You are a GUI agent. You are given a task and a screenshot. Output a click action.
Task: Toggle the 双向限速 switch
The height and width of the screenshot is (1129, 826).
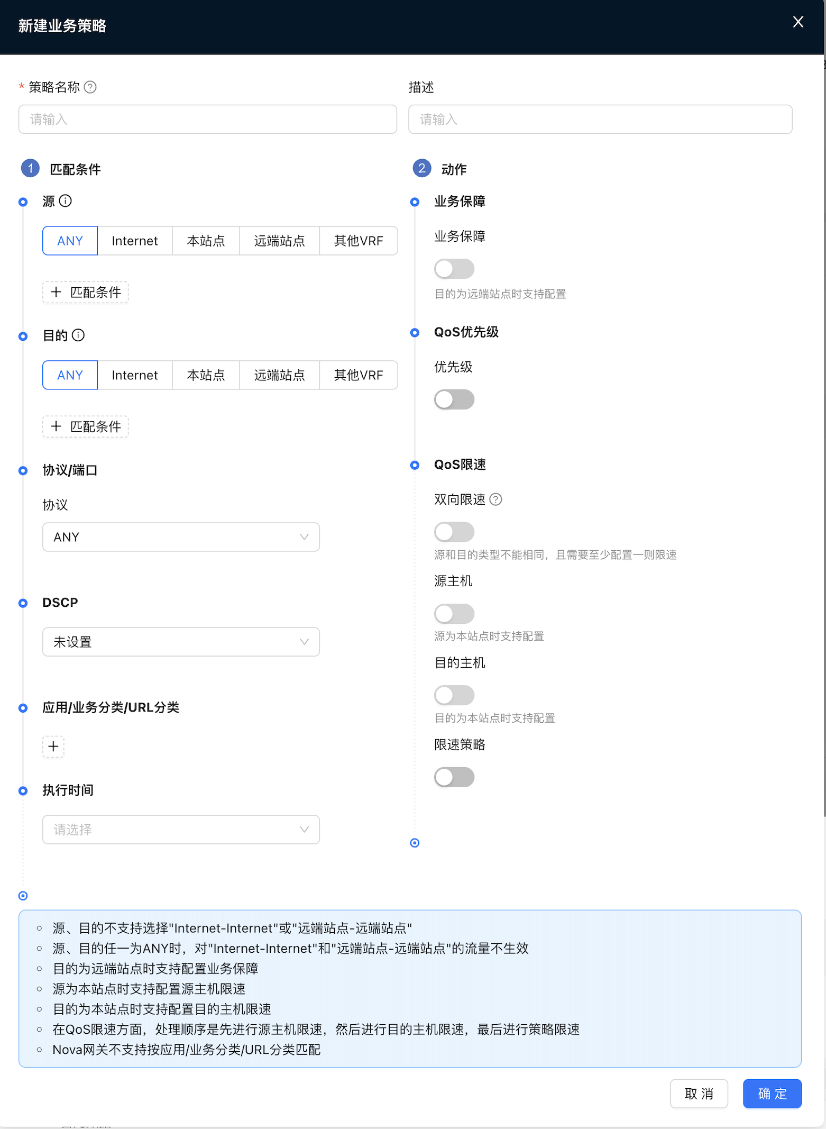tap(454, 532)
